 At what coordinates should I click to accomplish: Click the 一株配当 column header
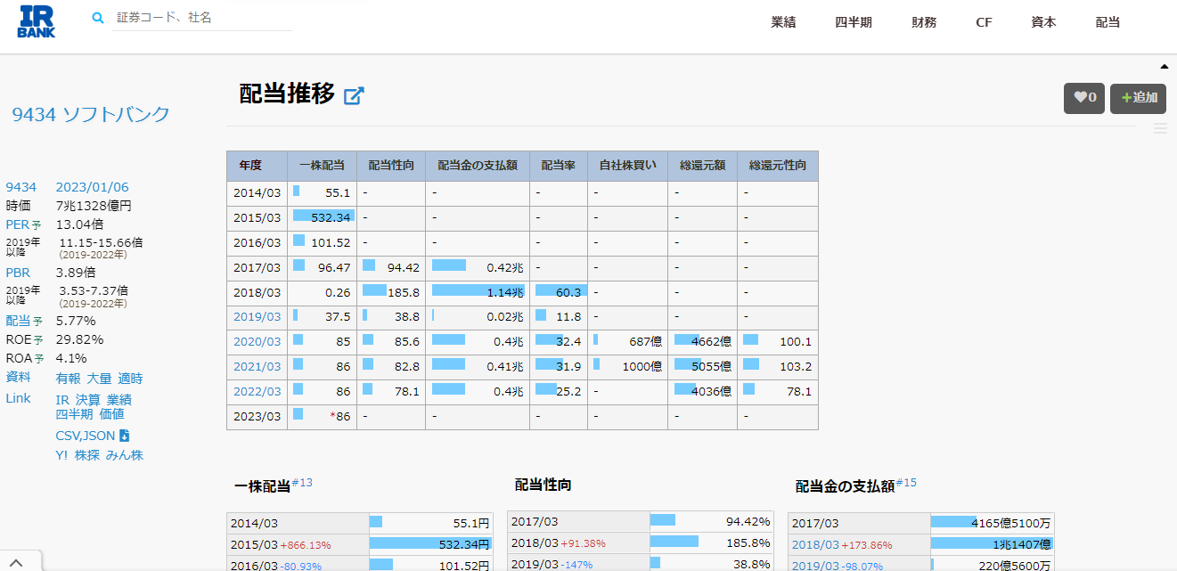click(322, 166)
